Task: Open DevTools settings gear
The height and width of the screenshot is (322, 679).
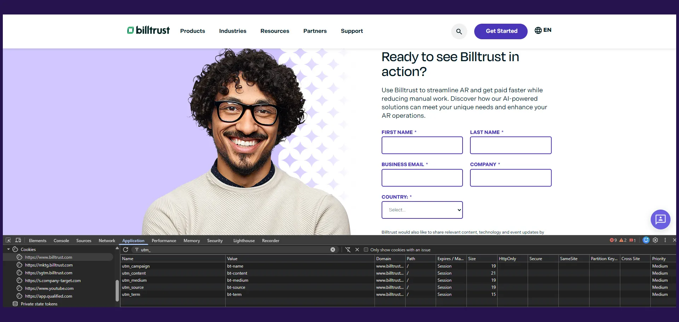Action: click(655, 240)
